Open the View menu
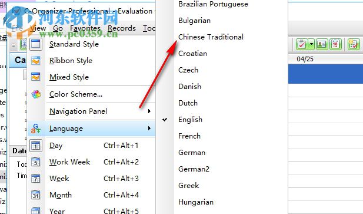The image size is (363, 214). click(38, 28)
